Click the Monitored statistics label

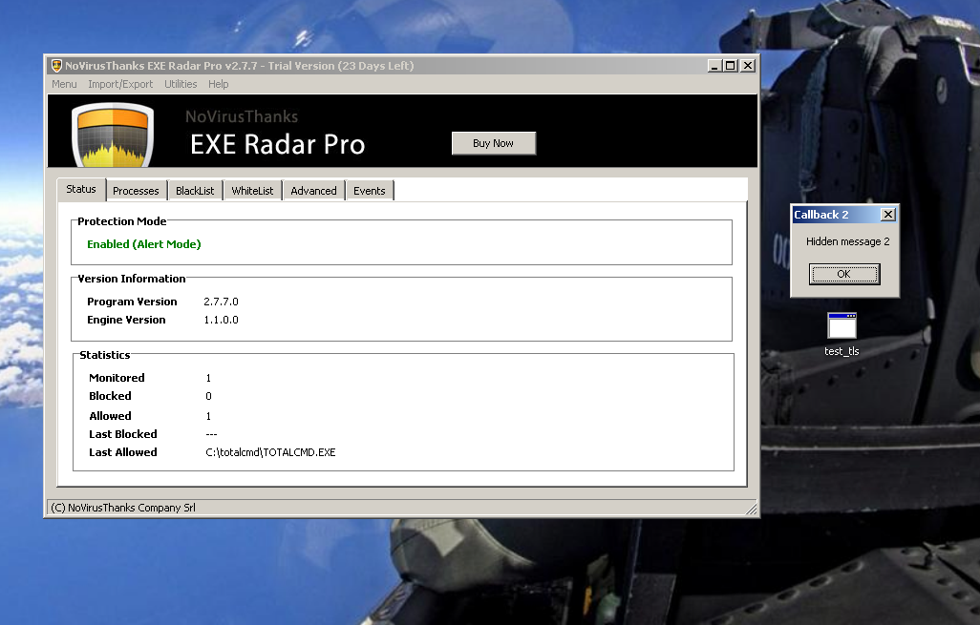coord(117,378)
